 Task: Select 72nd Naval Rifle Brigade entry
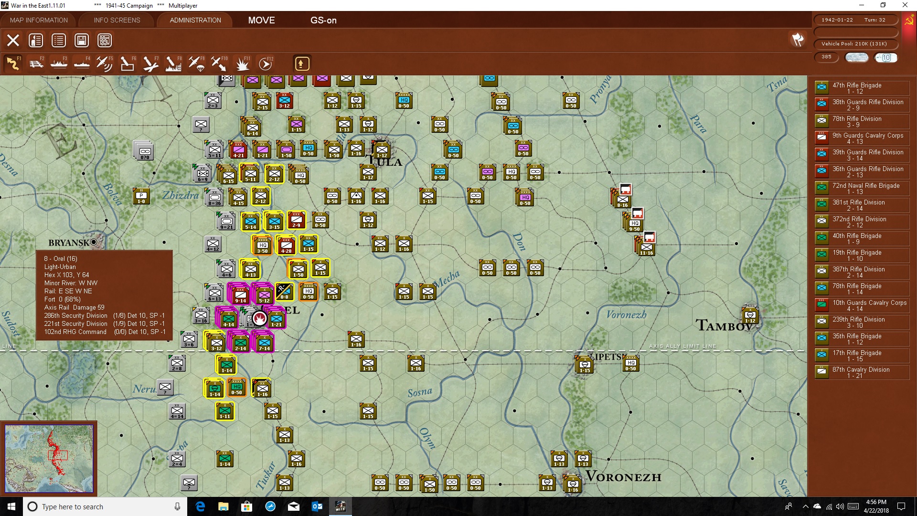click(862, 188)
